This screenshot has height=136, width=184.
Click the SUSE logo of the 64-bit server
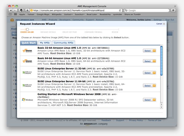[x=27, y=86]
